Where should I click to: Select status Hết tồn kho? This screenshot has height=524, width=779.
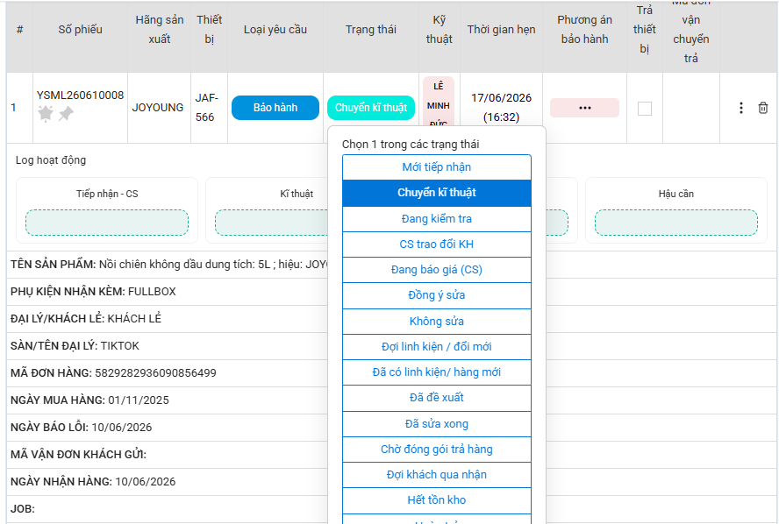pyautogui.click(x=437, y=500)
